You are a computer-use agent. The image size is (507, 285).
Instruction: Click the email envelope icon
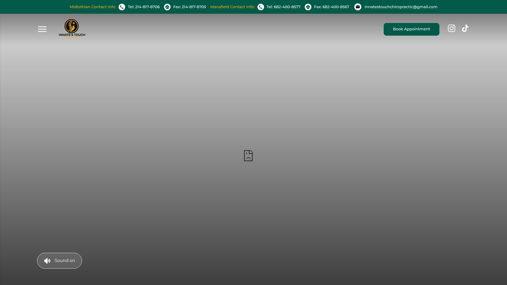coord(358,7)
